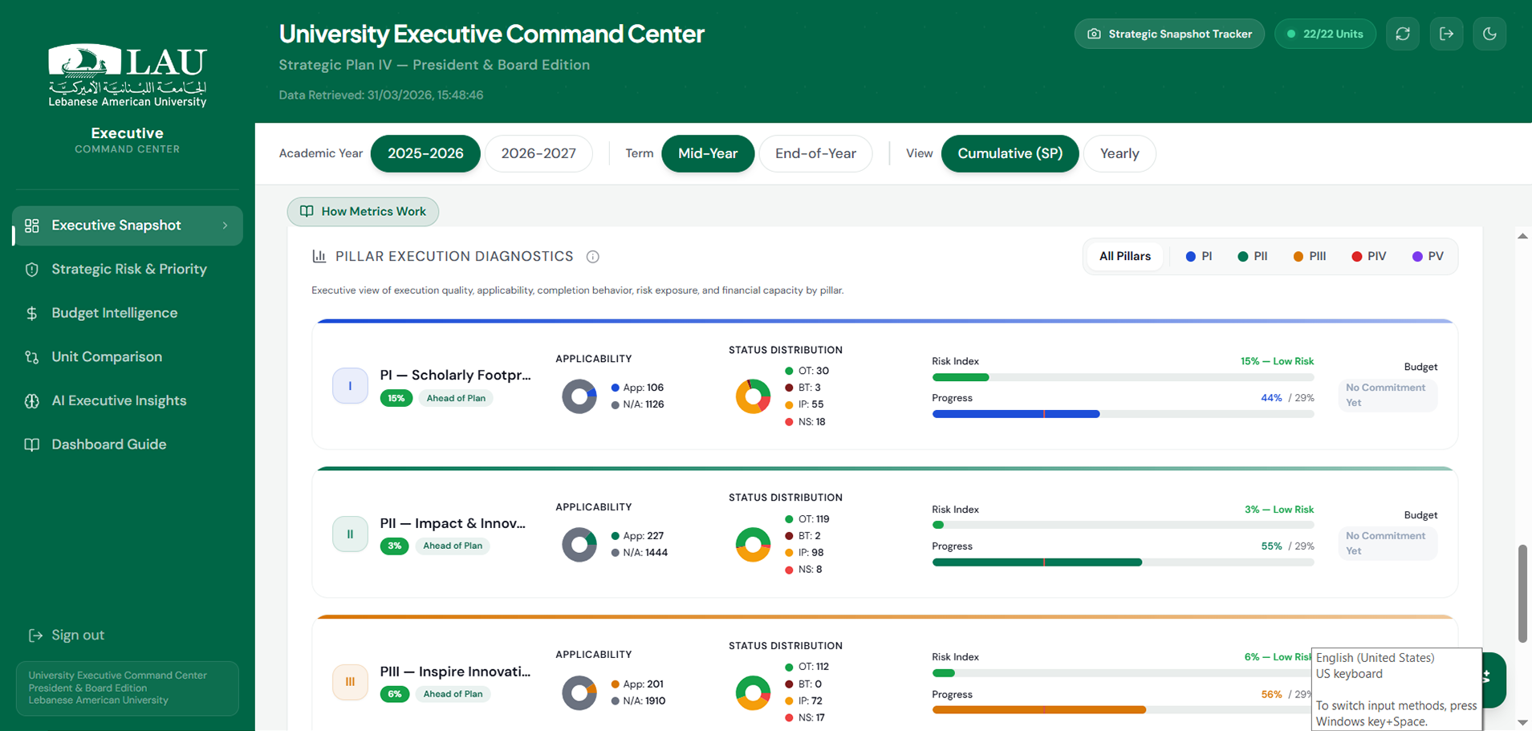Click the PI Scholarly Footprint progress bar
The width and height of the screenshot is (1532, 731).
[x=1122, y=414]
